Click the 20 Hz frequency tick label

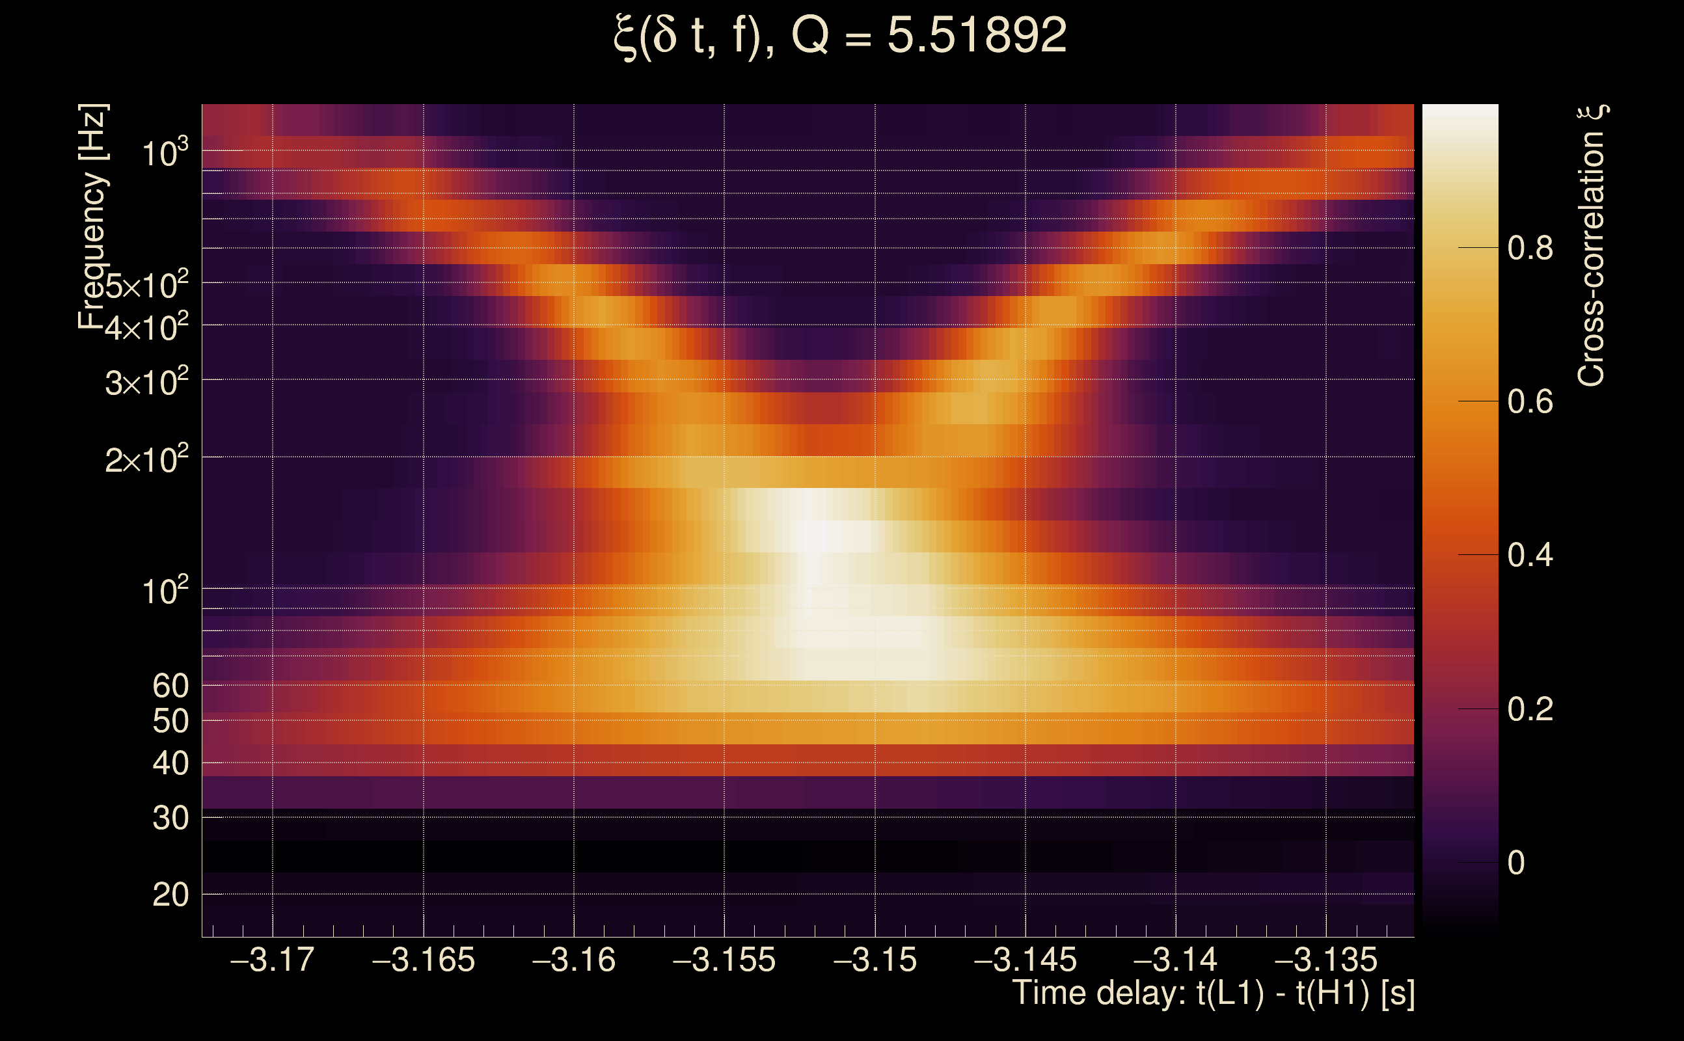[170, 895]
